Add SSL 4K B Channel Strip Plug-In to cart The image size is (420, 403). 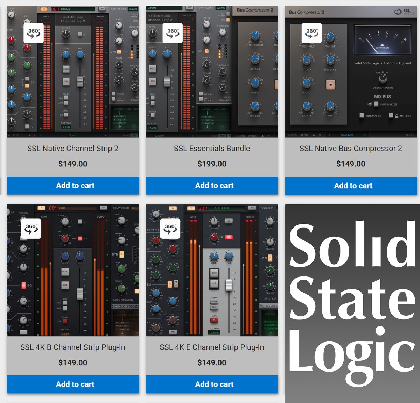click(73, 384)
